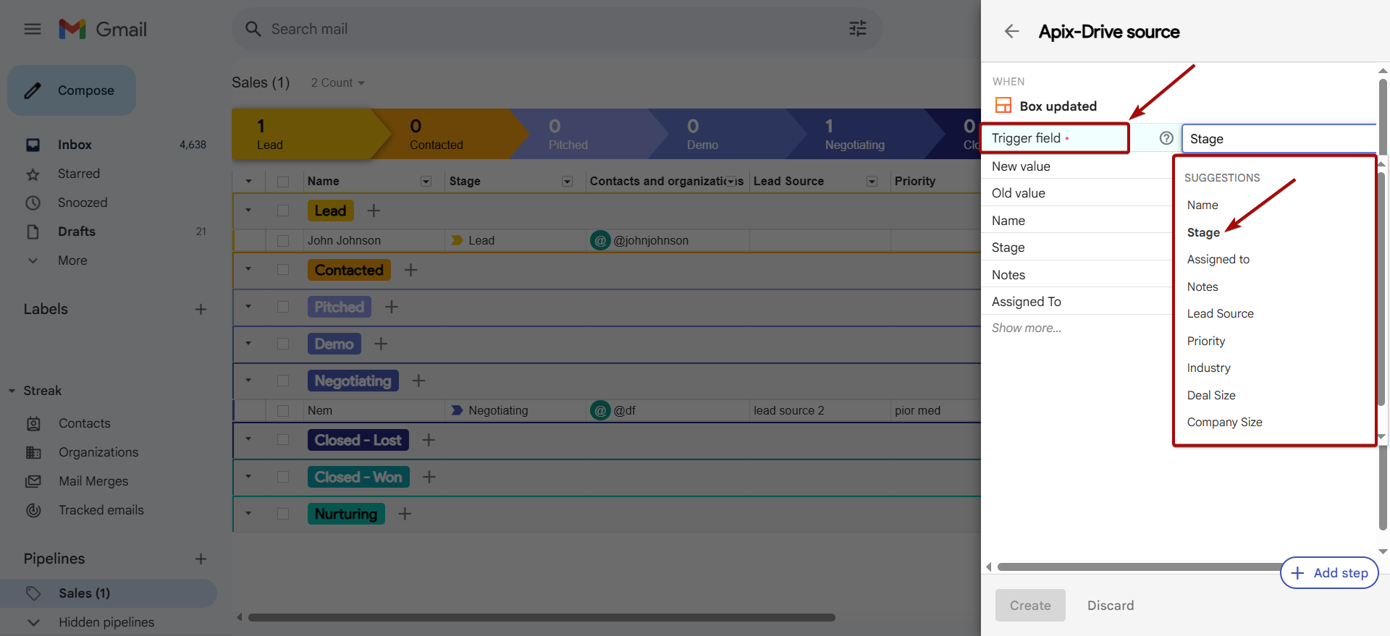
Task: Open Tracked emails icon
Action: tap(33, 510)
